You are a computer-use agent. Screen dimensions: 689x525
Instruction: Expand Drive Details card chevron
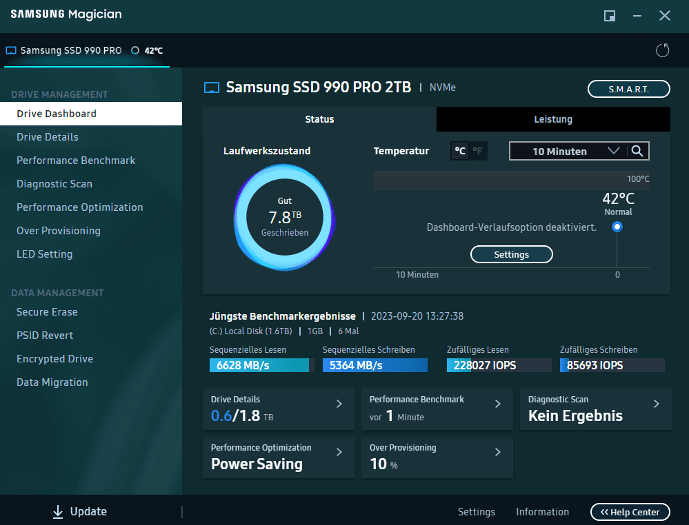pyautogui.click(x=339, y=404)
